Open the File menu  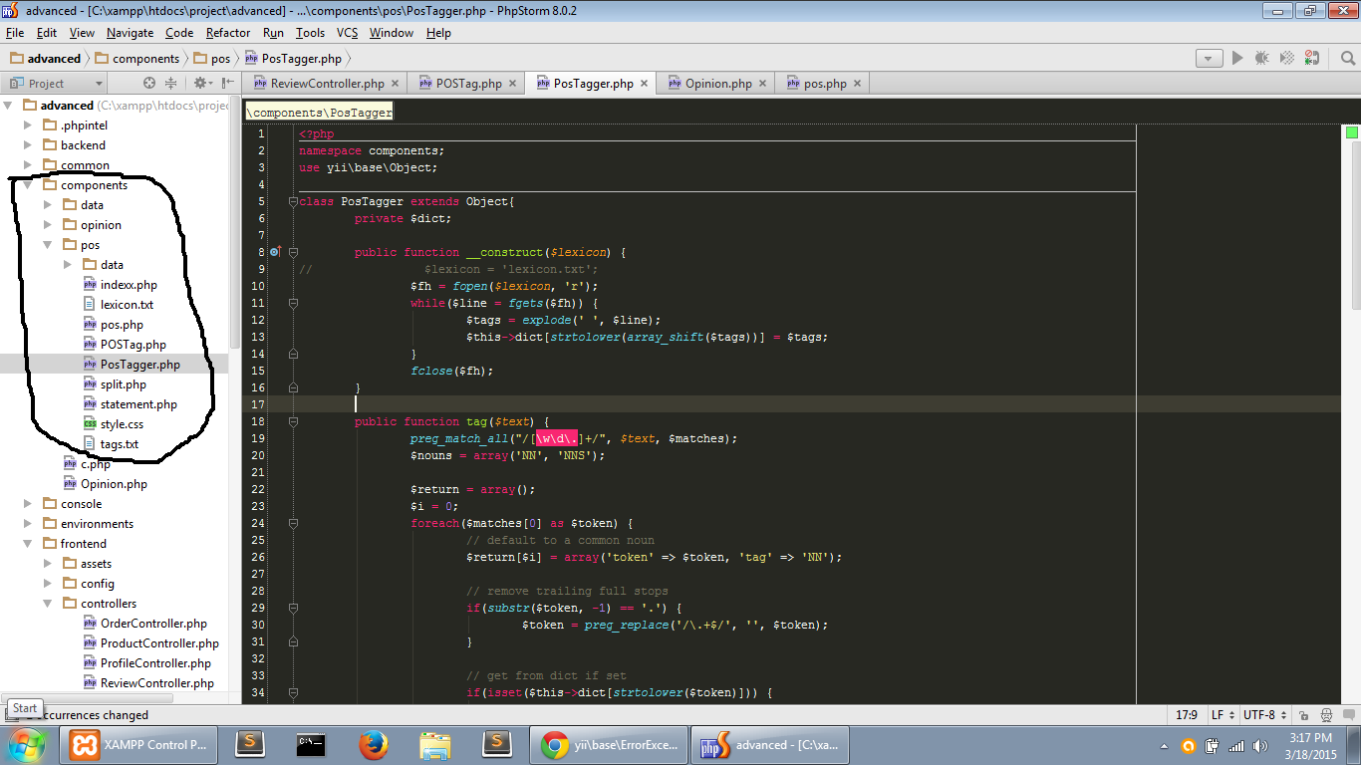point(15,33)
